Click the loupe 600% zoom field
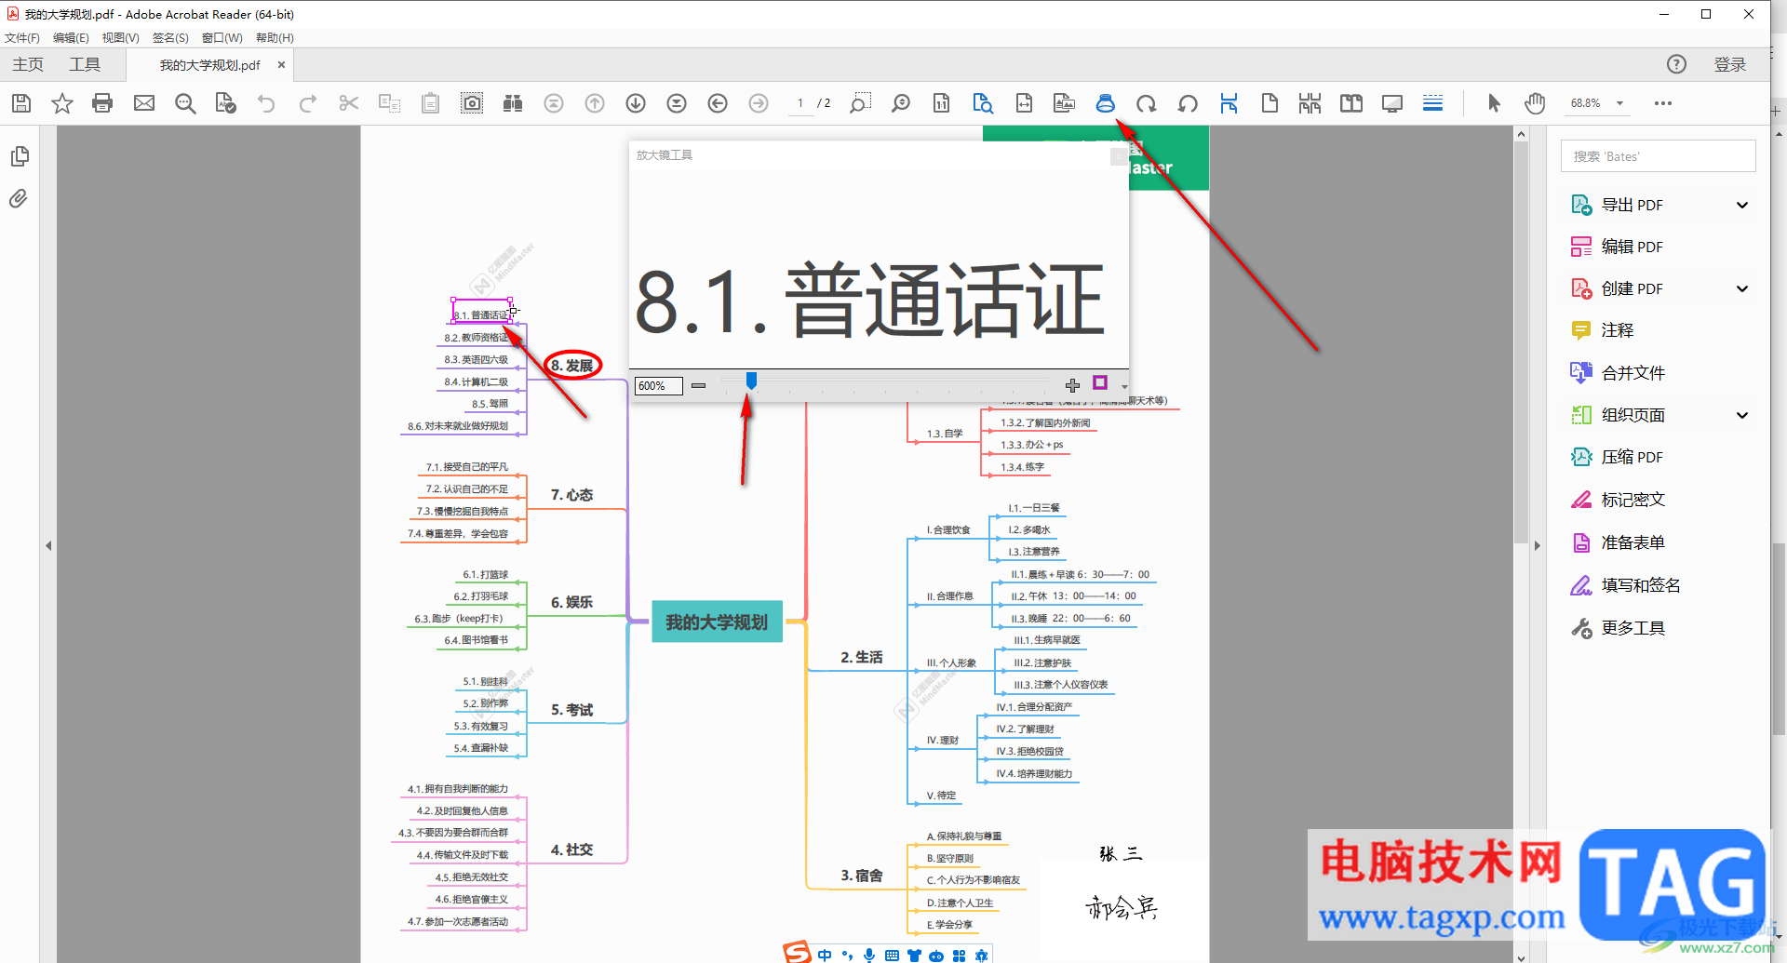This screenshot has width=1787, height=963. [x=658, y=386]
